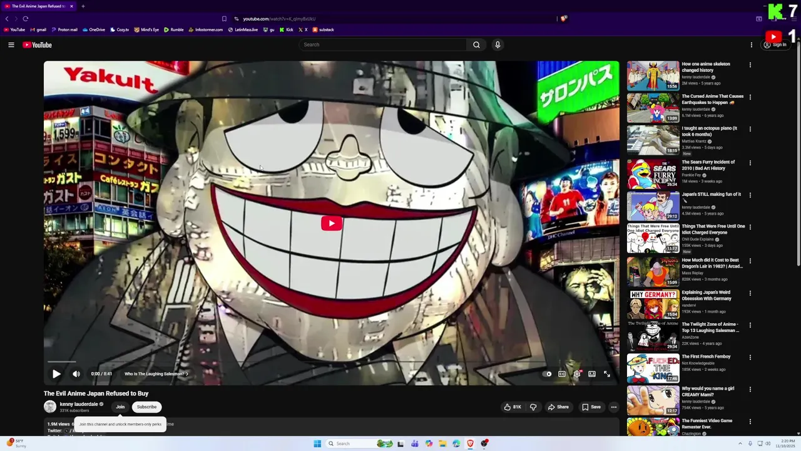The width and height of the screenshot is (801, 451).
Task: Open the YouTube guide hamburger menu
Action: (x=11, y=44)
